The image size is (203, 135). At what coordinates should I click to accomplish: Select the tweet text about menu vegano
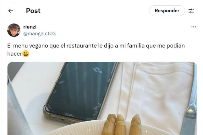coord(96,49)
